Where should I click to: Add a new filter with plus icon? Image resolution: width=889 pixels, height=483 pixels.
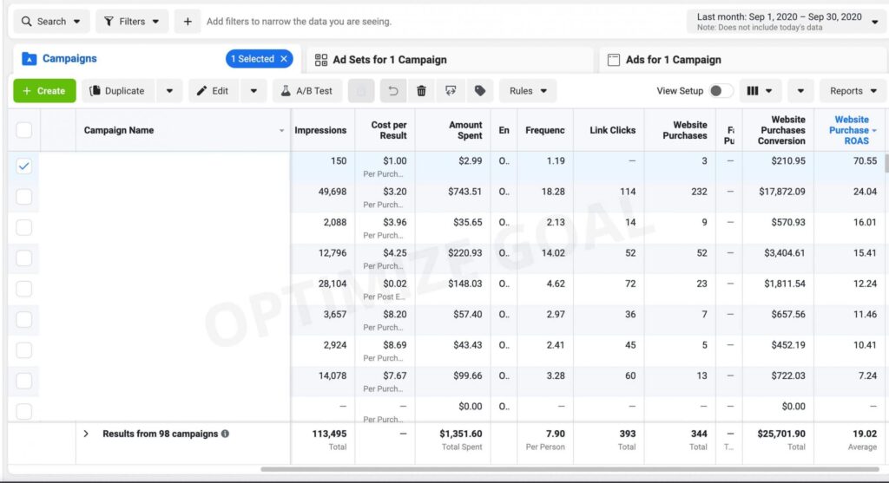point(188,22)
